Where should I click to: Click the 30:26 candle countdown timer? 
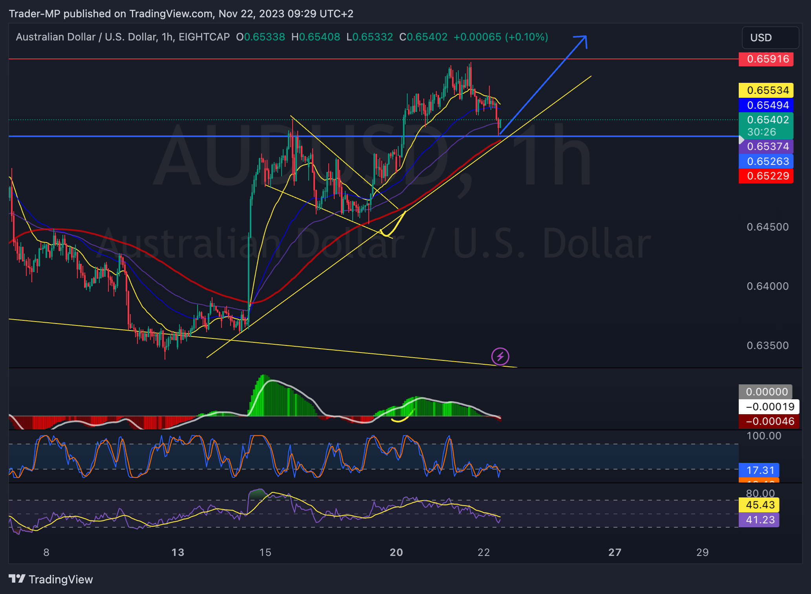point(762,132)
